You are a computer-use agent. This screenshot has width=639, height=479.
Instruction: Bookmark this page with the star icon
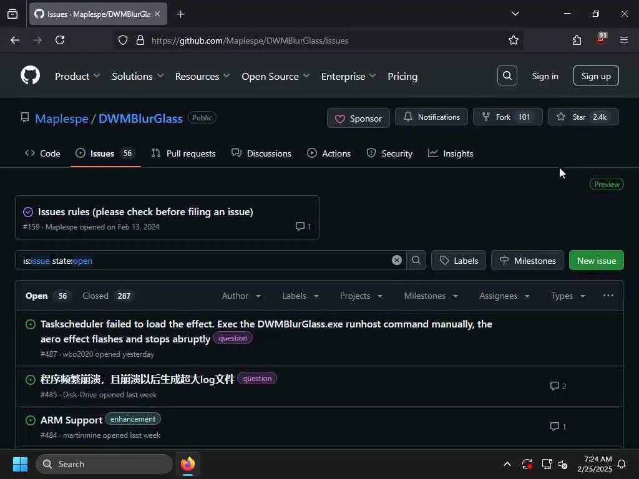click(x=513, y=40)
